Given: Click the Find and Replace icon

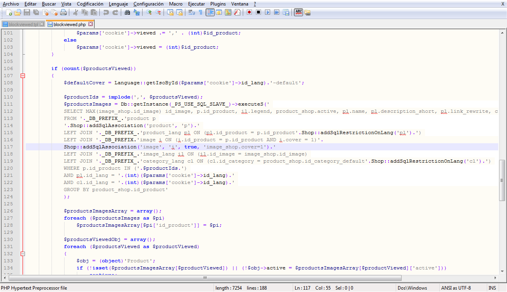Looking at the screenshot, I should pyautogui.click(x=136, y=12).
